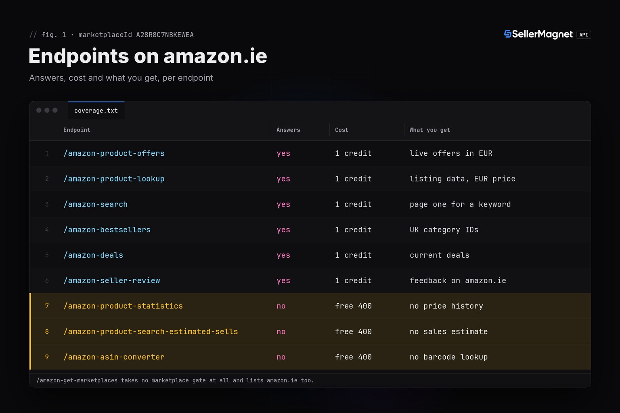Click the Cost column header
The width and height of the screenshot is (620, 413).
(341, 130)
